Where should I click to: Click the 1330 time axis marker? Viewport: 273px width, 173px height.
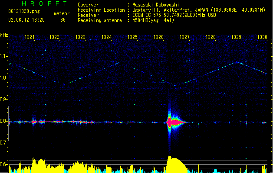(x=262, y=37)
